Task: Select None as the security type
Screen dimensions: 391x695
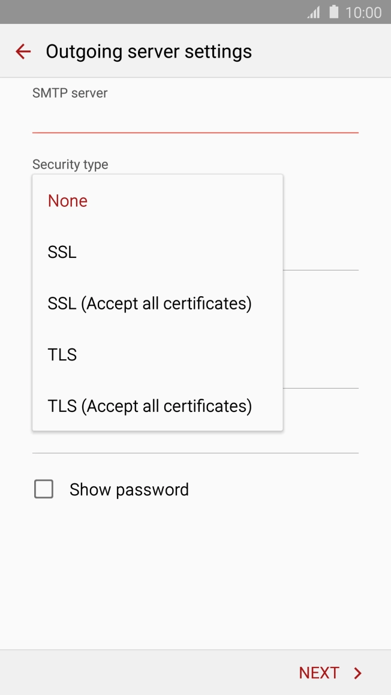Action: (x=67, y=200)
